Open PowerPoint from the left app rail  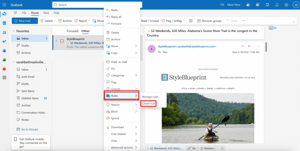click(4, 69)
